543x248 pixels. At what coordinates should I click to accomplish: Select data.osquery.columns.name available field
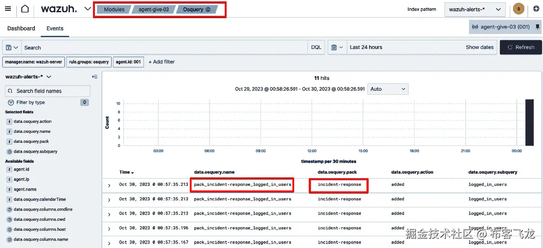(41, 239)
